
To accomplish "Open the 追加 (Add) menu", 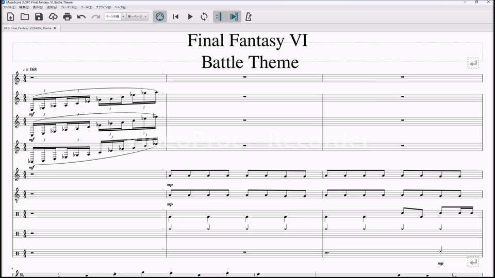I will (x=52, y=7).
